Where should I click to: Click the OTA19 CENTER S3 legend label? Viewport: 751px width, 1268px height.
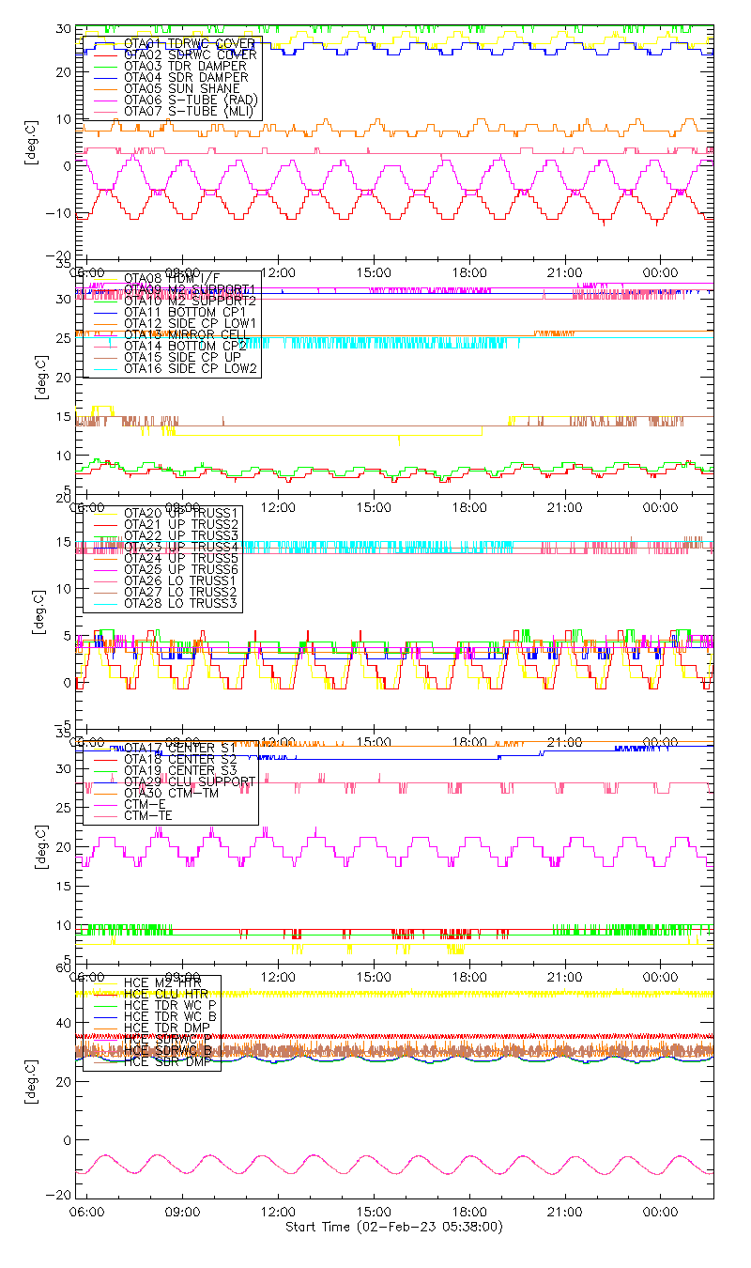(180, 770)
